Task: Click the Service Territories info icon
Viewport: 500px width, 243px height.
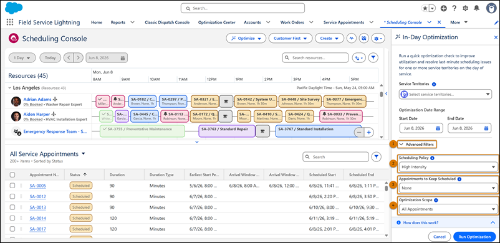Action: pyautogui.click(x=434, y=84)
